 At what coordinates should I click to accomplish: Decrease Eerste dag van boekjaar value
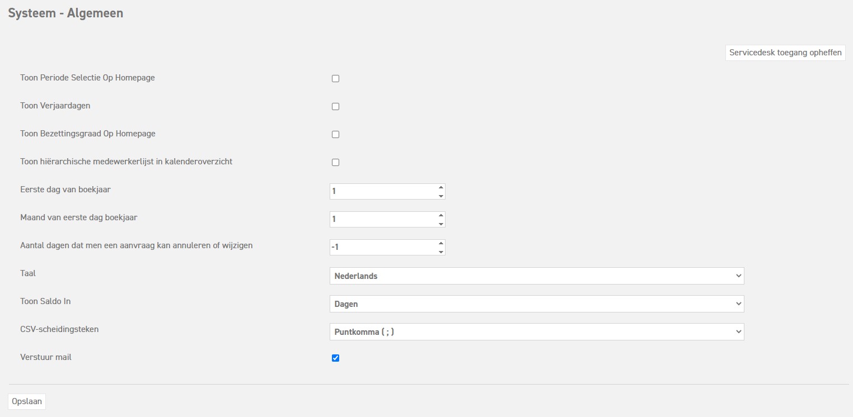pyautogui.click(x=441, y=196)
